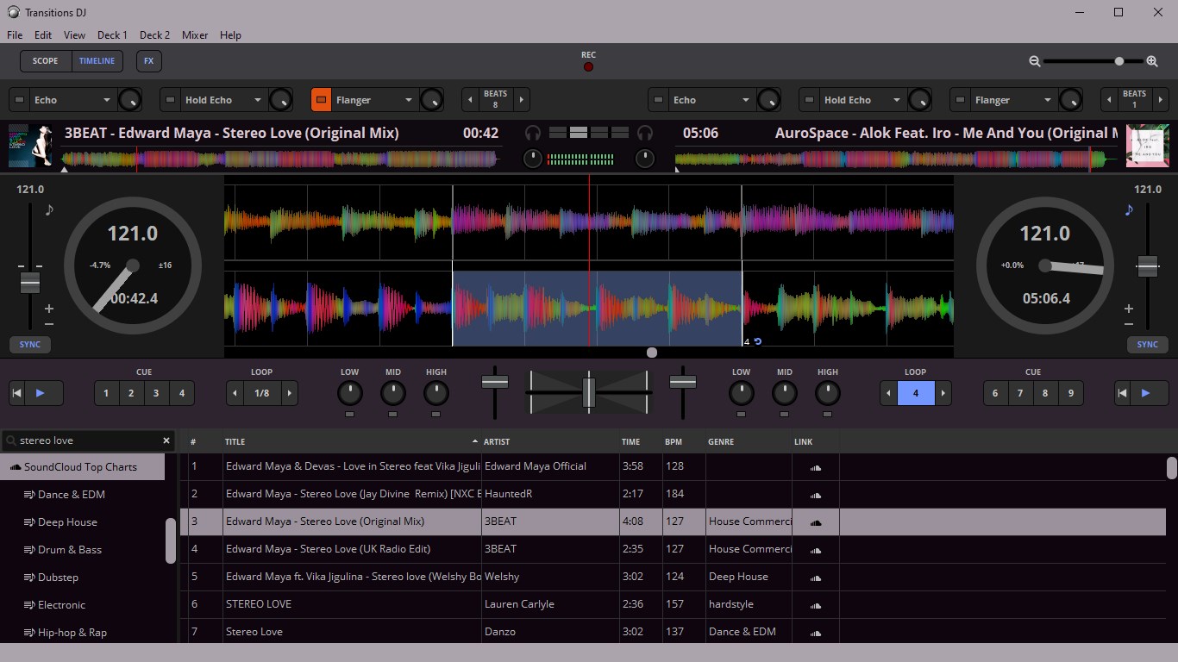Click the waveform zoom slider handle
This screenshot has height=662, width=1178.
[x=1118, y=61]
